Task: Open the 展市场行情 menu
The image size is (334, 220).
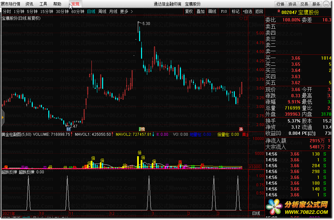Action: (10, 4)
